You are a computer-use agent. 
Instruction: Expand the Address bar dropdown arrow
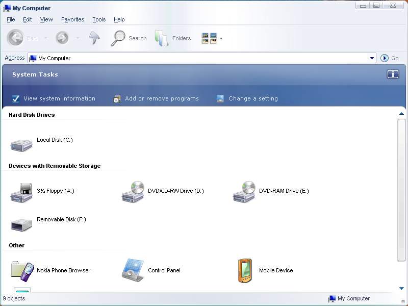(372, 58)
